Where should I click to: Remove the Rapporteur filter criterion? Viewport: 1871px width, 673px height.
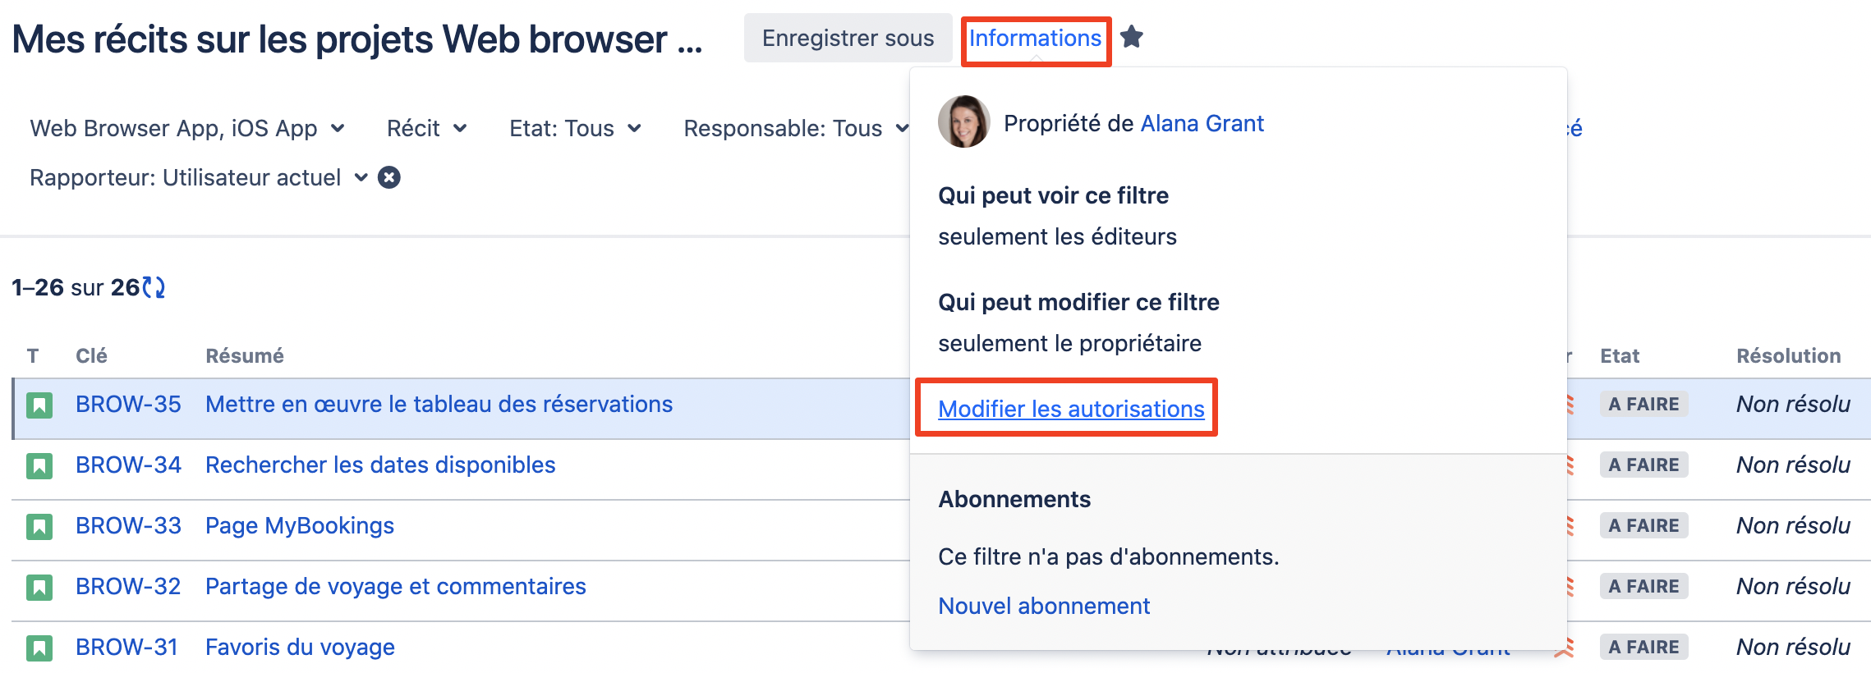pyautogui.click(x=389, y=177)
